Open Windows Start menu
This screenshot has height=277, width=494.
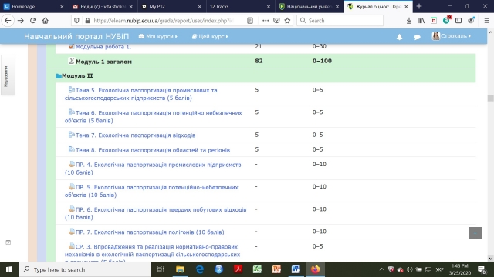pos(9,269)
